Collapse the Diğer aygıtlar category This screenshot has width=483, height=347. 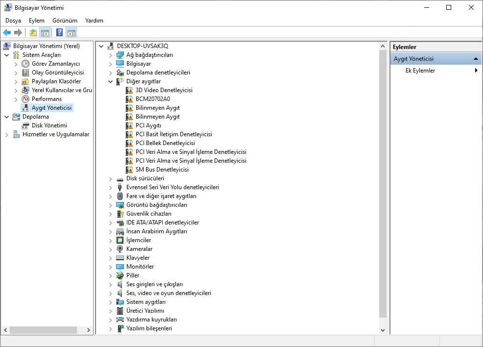111,81
